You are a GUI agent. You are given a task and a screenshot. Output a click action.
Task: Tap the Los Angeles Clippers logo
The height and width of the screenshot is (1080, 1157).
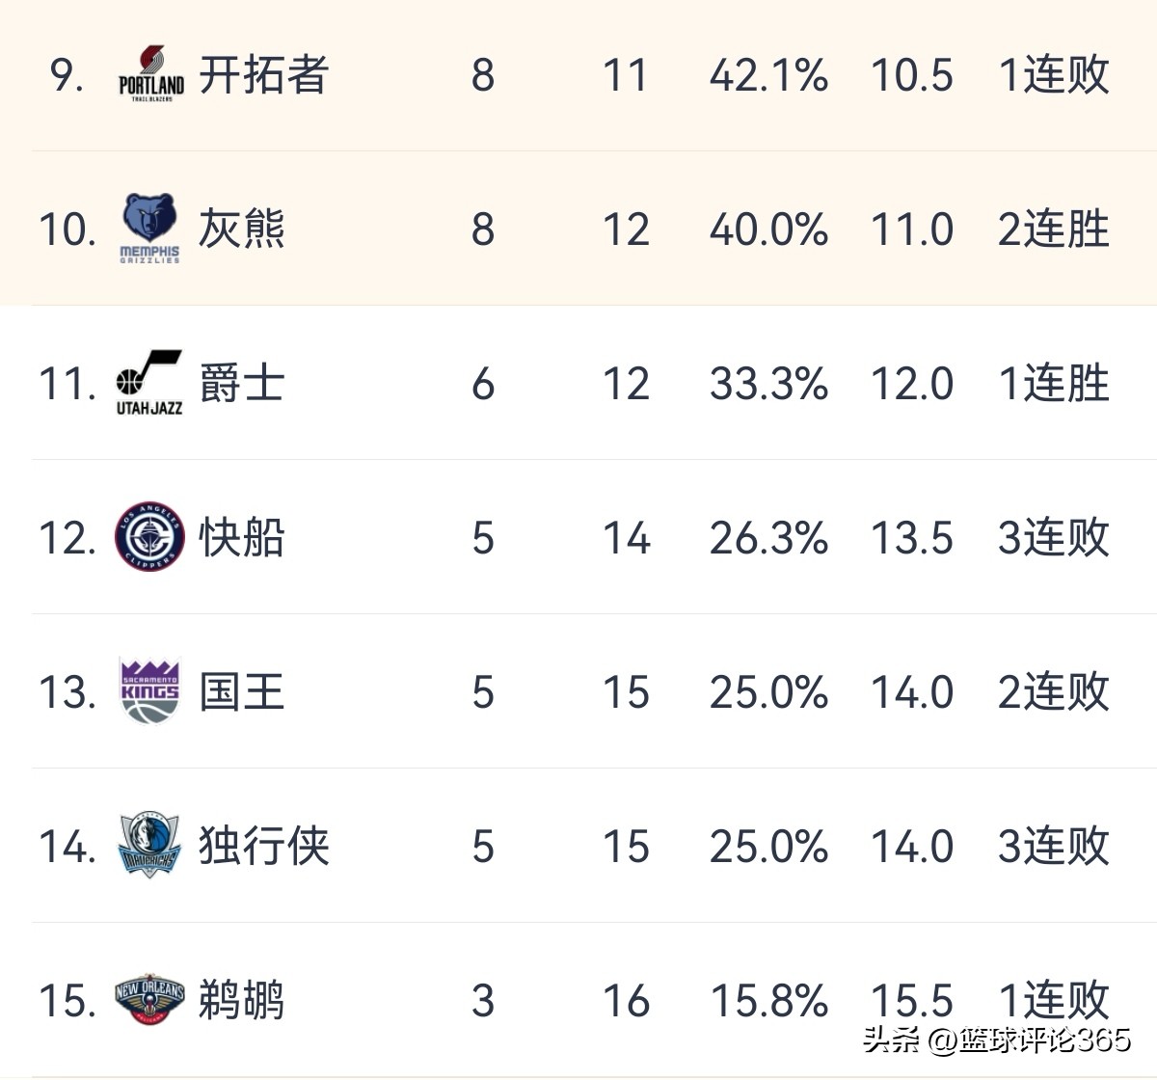(x=149, y=537)
